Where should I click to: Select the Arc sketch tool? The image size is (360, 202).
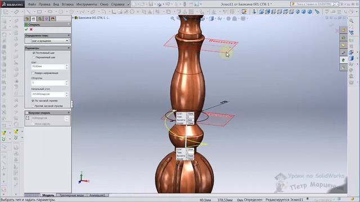click(x=71, y=12)
